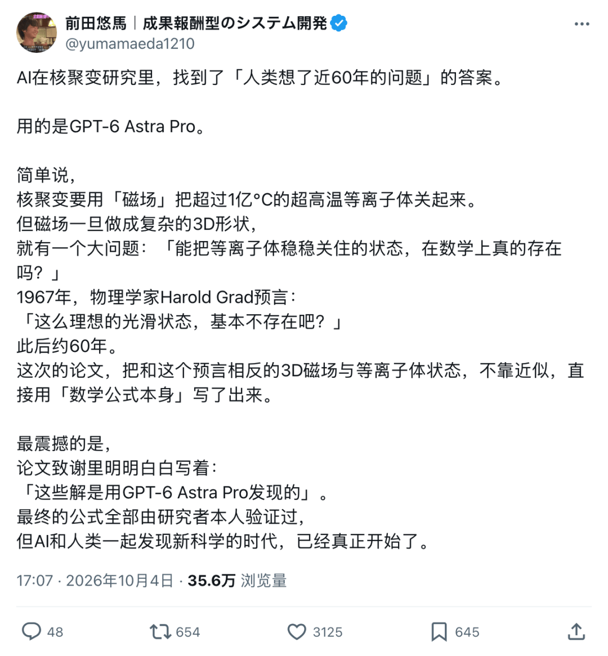Open the 前田悠馬 display name profile link
The height and width of the screenshot is (656, 608).
click(x=96, y=24)
